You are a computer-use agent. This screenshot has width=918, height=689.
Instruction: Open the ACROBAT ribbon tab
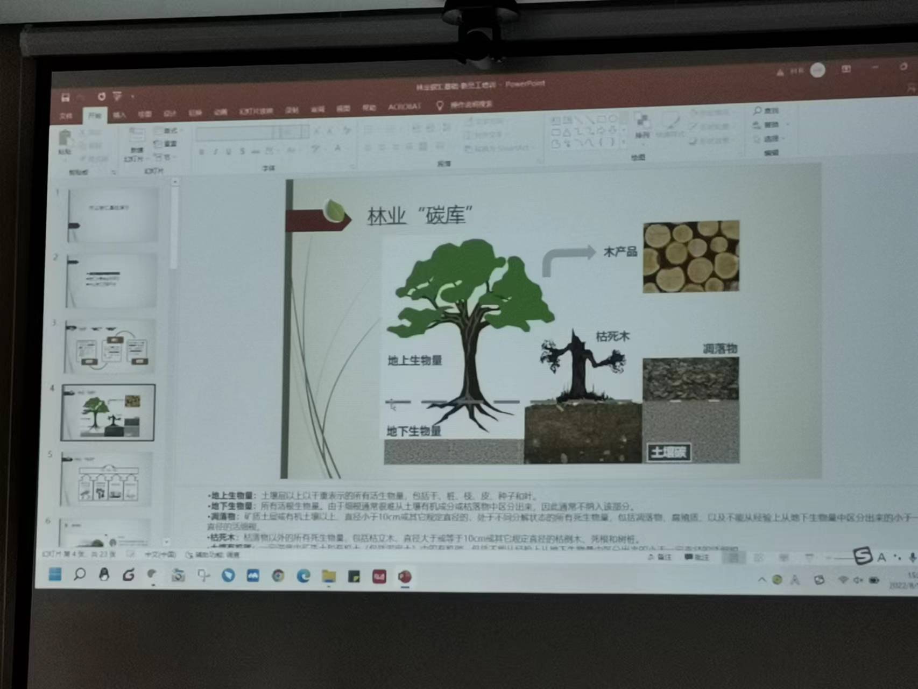404,107
